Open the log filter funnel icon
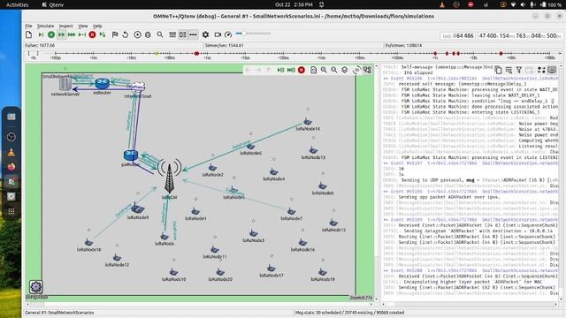The width and height of the screenshot is (566, 318). [519, 70]
